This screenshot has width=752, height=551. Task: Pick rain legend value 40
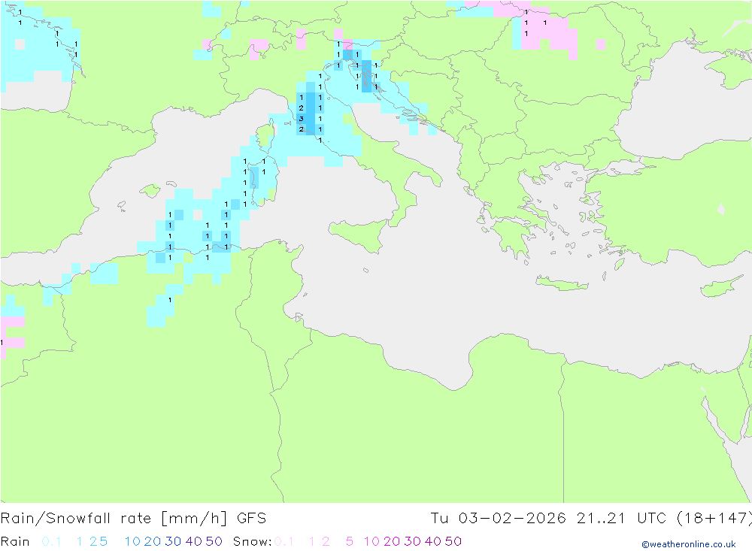194,541
